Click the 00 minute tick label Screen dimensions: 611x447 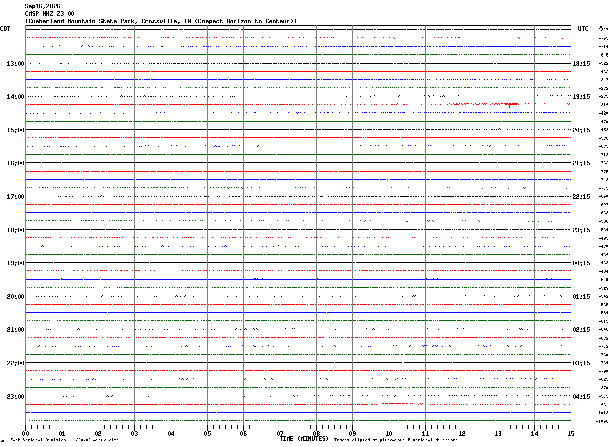(25, 433)
